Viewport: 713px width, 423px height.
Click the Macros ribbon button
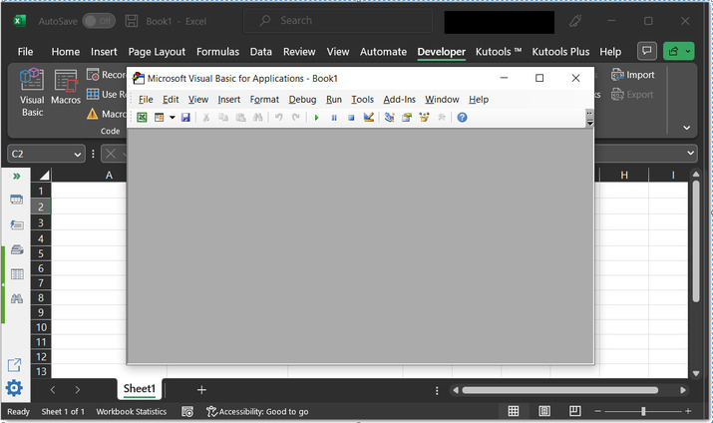66,88
